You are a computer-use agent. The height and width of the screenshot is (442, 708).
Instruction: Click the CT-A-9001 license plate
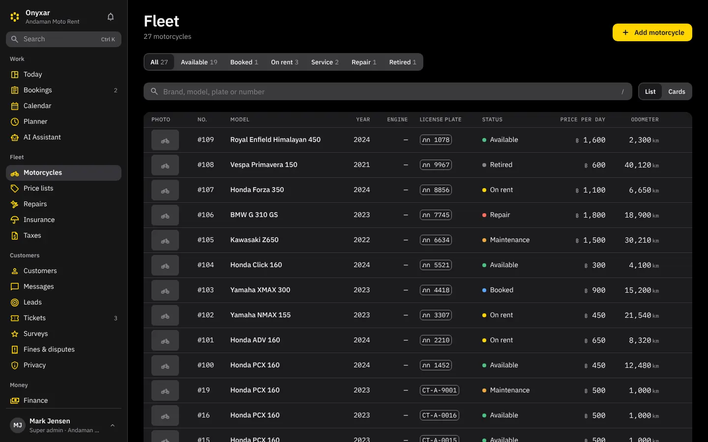coord(440,390)
